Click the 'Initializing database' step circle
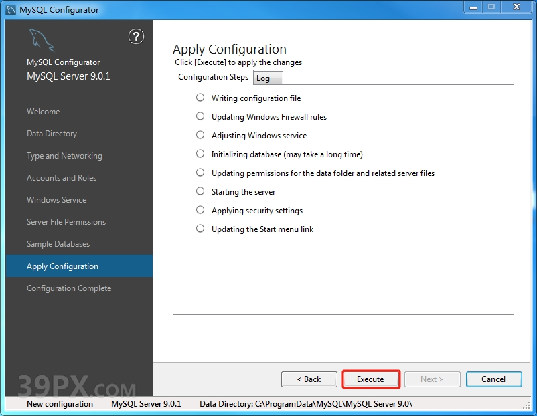The height and width of the screenshot is (416, 537). point(200,154)
